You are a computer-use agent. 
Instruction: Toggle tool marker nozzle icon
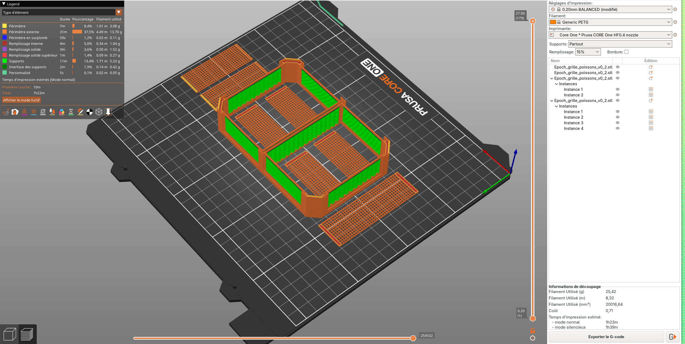[108, 112]
